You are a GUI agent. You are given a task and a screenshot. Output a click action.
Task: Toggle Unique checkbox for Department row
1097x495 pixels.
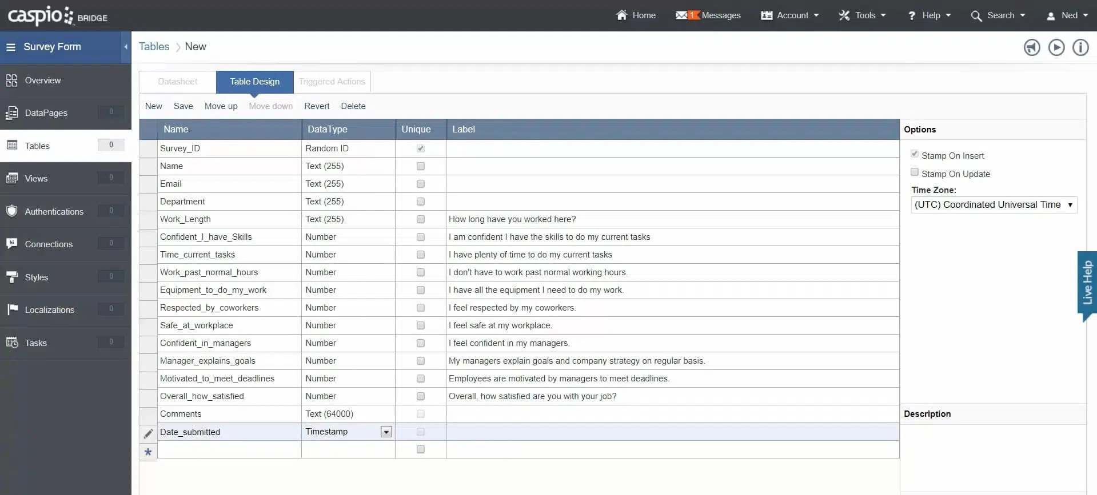(421, 202)
